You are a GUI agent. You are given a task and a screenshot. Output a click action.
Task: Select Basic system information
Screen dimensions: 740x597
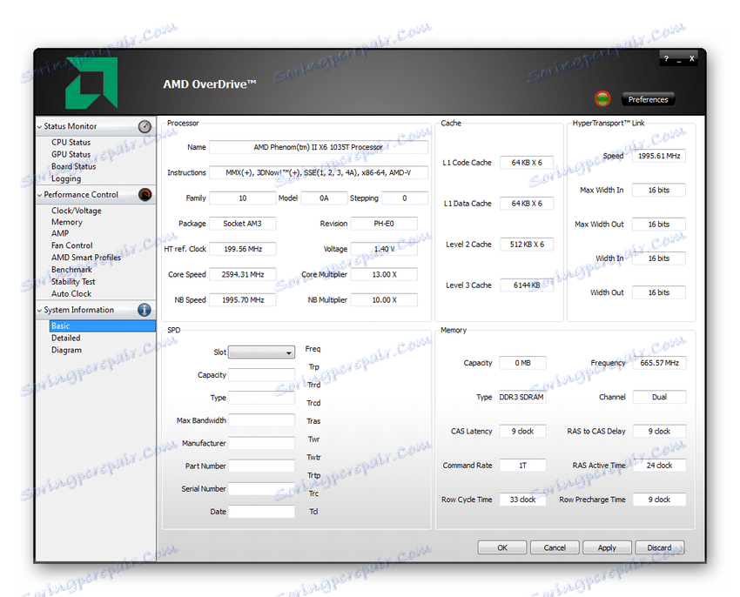(103, 325)
